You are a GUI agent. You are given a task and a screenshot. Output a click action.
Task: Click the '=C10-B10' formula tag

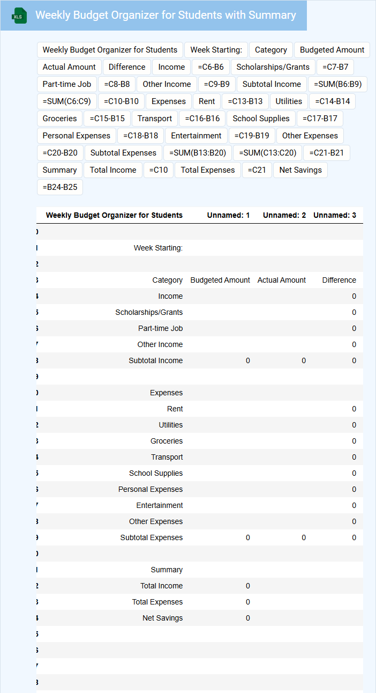click(x=121, y=101)
